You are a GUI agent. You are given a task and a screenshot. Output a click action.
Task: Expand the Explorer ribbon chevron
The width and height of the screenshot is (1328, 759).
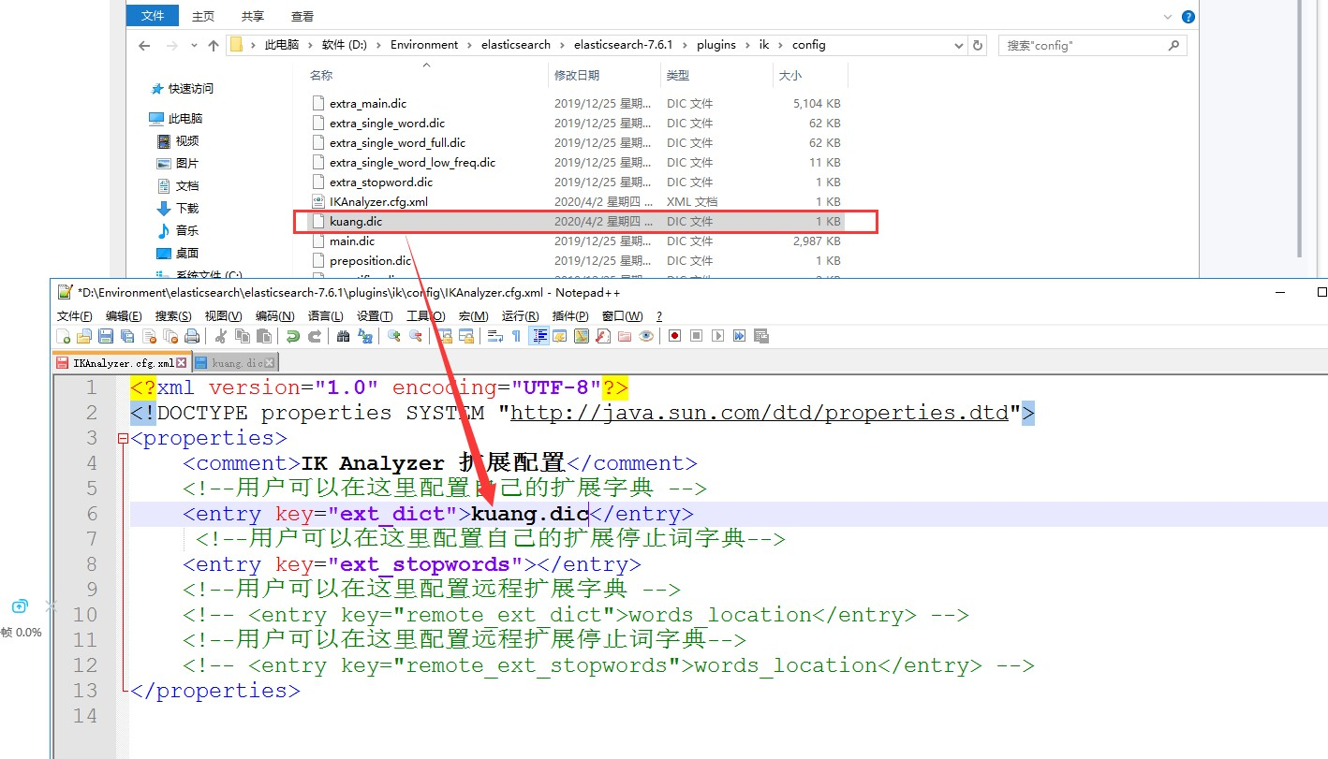coord(1167,17)
